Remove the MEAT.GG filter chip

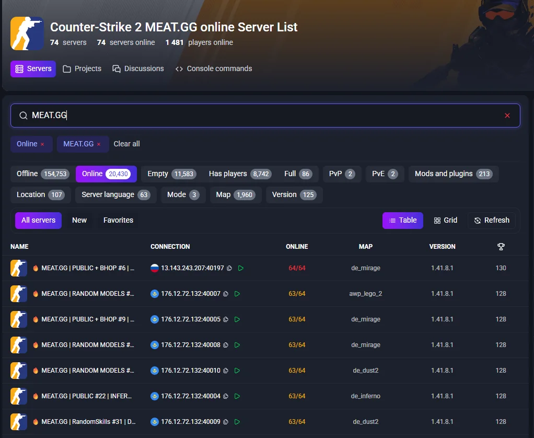[x=99, y=144]
